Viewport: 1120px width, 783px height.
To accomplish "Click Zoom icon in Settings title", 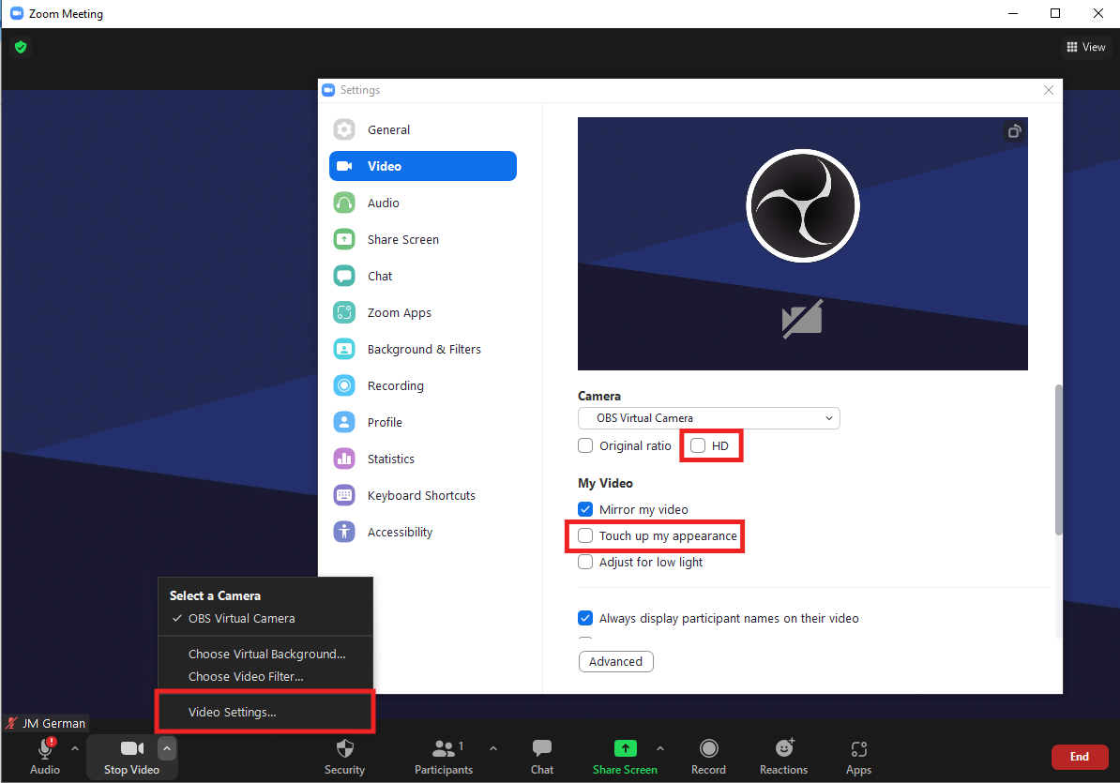I will [328, 90].
